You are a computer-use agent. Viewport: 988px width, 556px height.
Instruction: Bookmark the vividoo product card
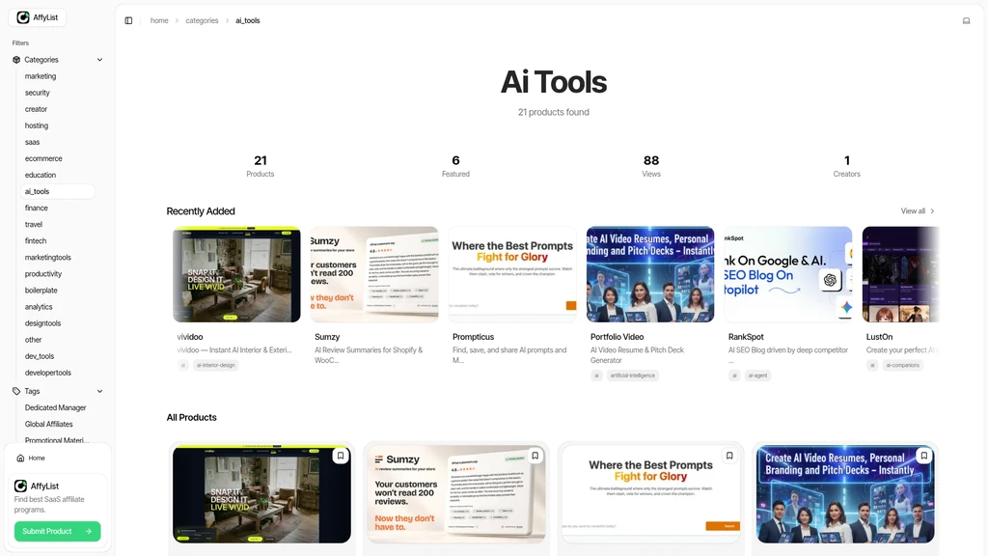(x=341, y=456)
